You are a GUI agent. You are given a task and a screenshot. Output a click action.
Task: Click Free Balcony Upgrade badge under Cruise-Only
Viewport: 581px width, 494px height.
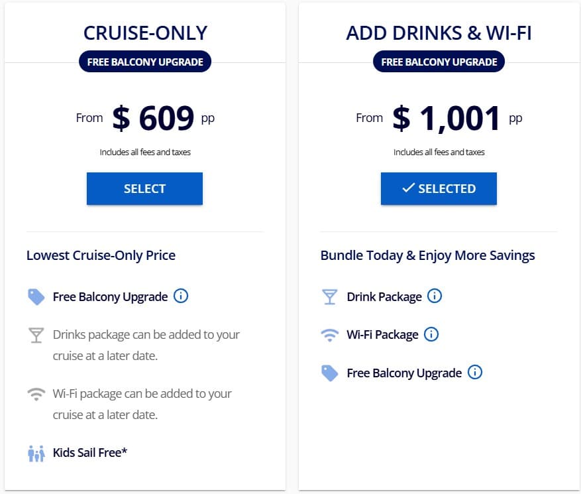coord(144,62)
